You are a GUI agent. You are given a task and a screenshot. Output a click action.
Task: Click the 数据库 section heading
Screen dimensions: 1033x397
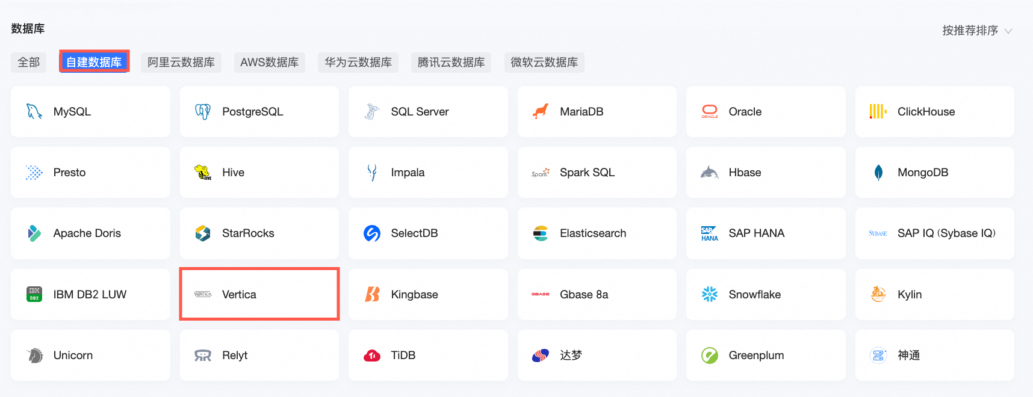pyautogui.click(x=28, y=28)
